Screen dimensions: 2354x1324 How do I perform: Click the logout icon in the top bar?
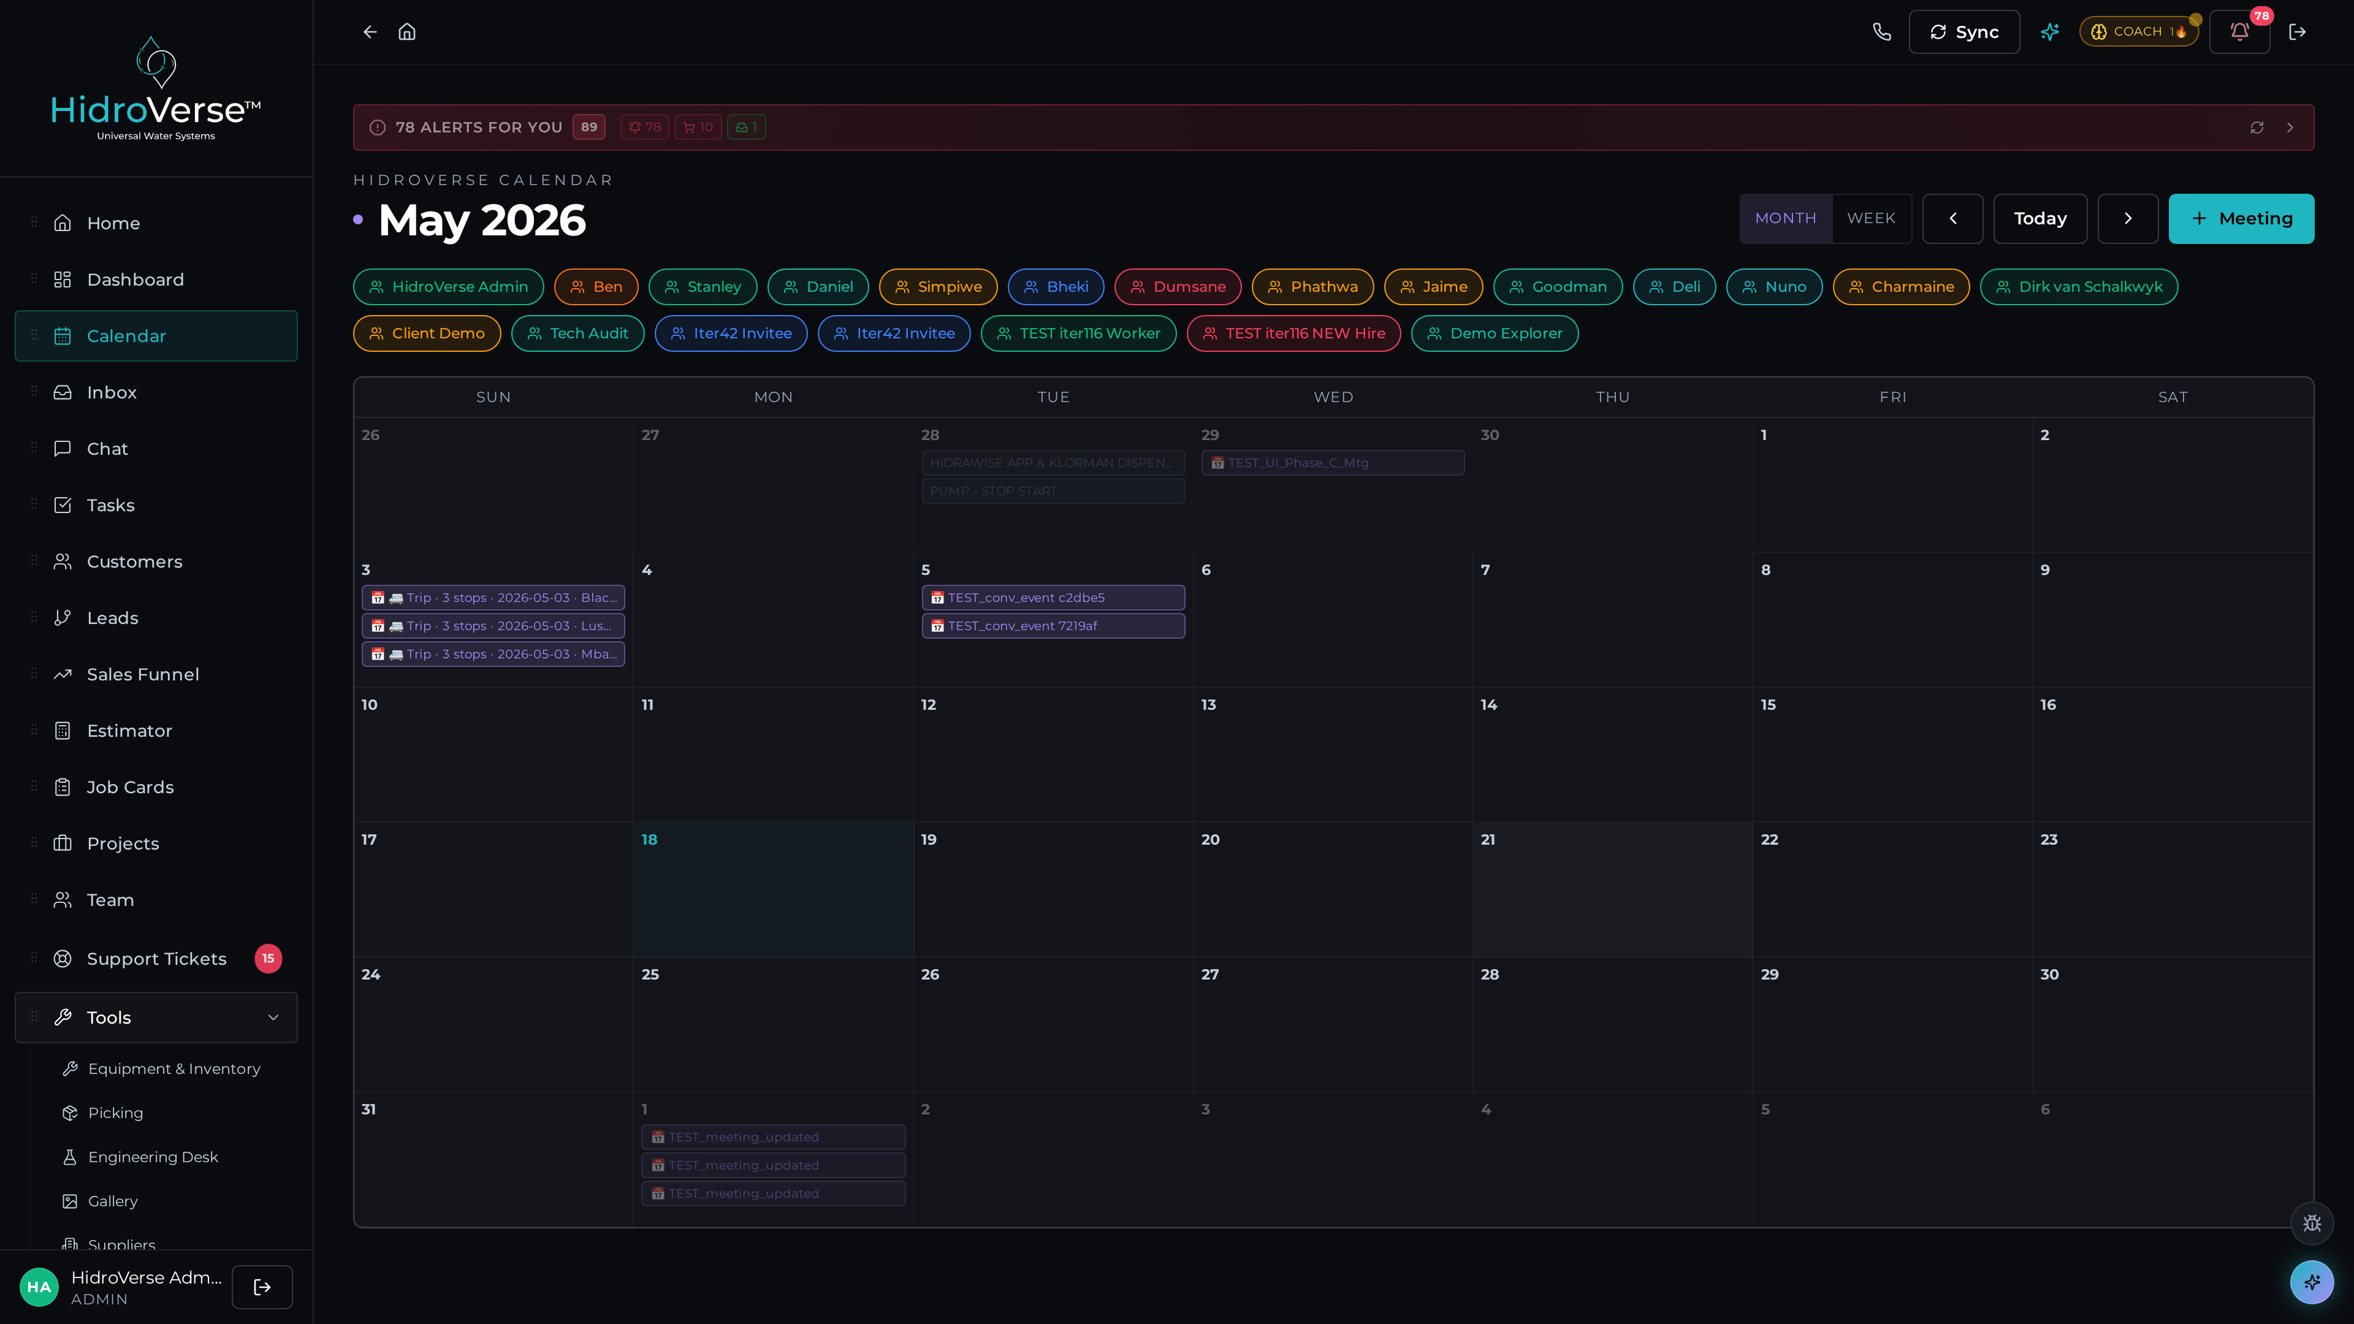2298,32
